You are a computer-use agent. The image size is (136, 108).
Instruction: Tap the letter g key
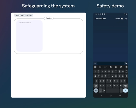tap(111, 81)
